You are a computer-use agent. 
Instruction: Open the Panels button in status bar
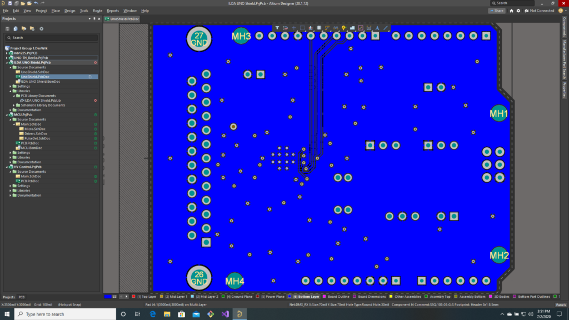(x=561, y=304)
